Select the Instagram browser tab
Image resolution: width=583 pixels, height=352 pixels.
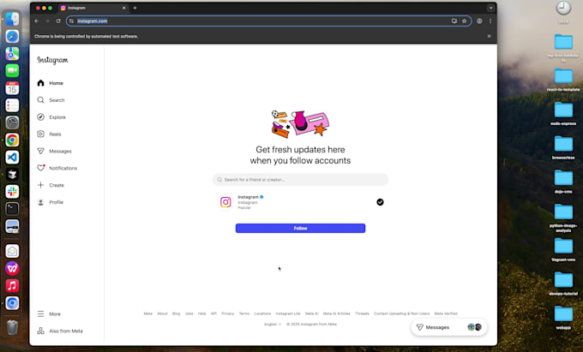[93, 9]
